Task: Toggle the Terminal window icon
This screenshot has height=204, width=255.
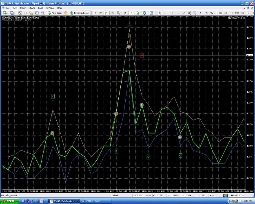Action: click(x=37, y=13)
